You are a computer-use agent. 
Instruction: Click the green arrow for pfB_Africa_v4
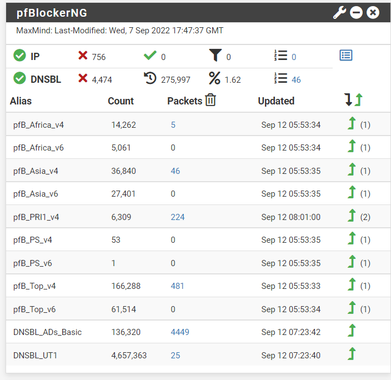(x=352, y=123)
